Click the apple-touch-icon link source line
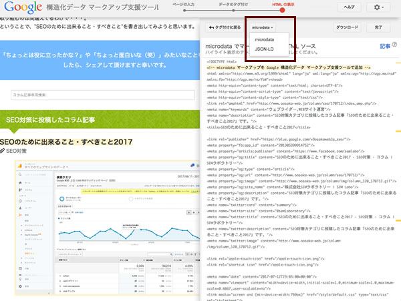Screen dimensions: 401x301 click(265, 259)
